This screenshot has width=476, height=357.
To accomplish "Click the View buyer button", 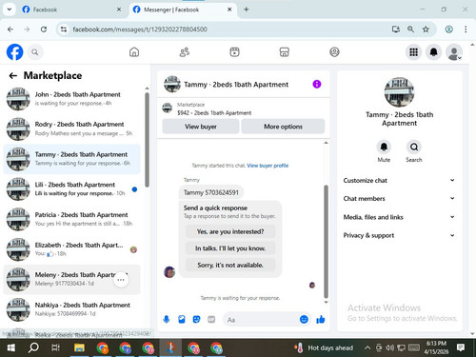I will coord(201,127).
